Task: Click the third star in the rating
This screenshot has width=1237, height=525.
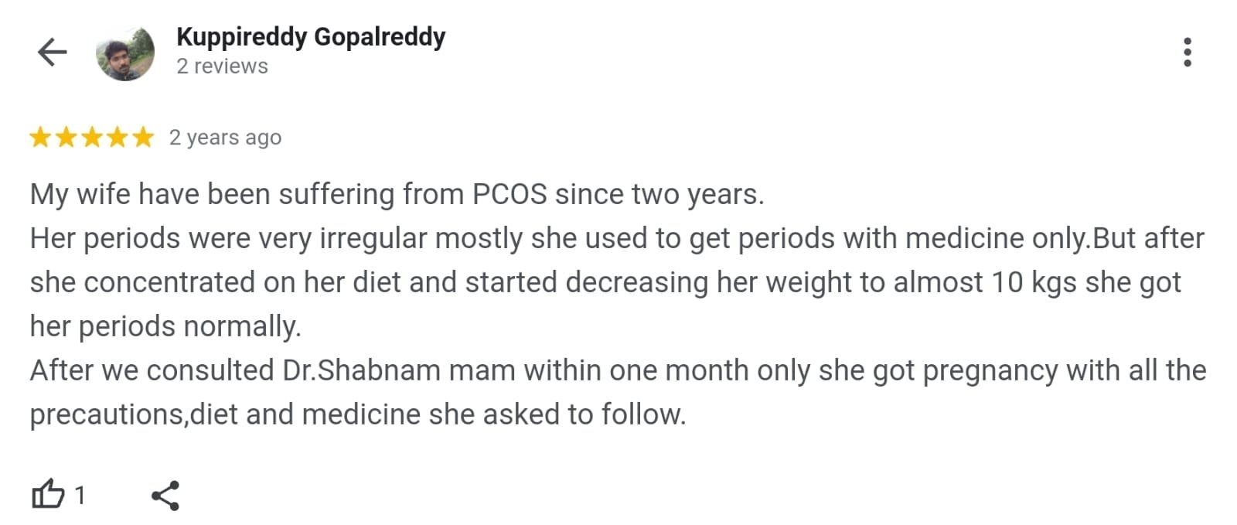Action: 91,137
